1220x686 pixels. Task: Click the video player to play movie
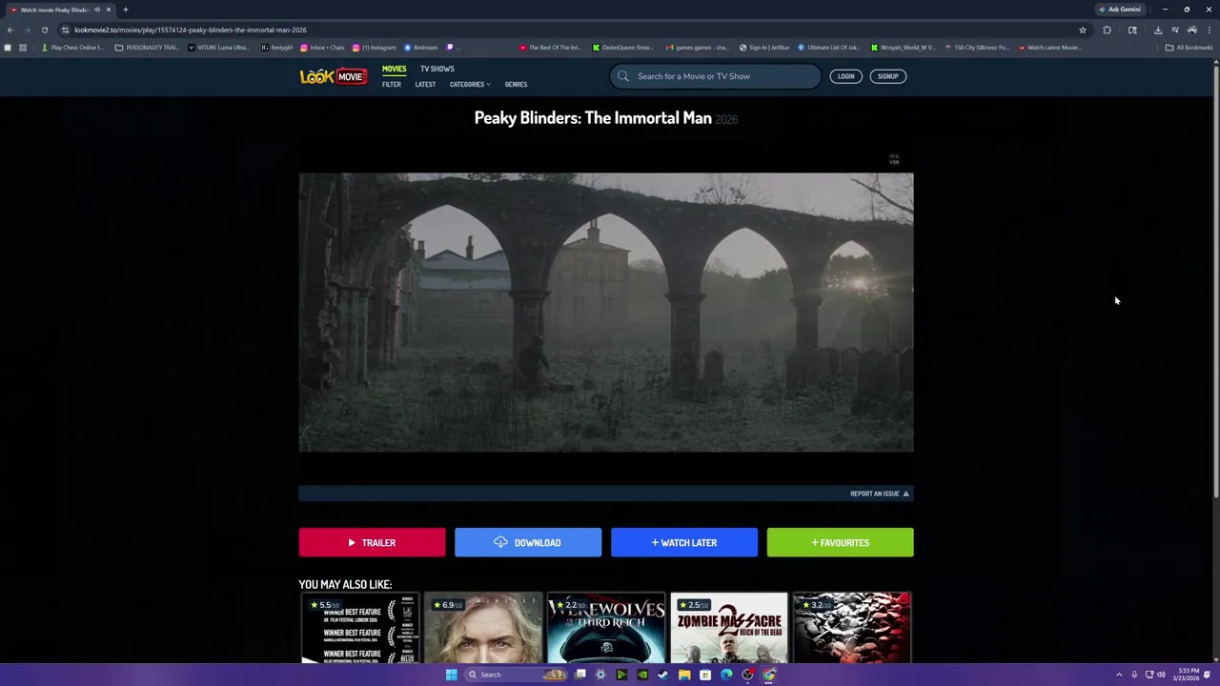point(606,313)
